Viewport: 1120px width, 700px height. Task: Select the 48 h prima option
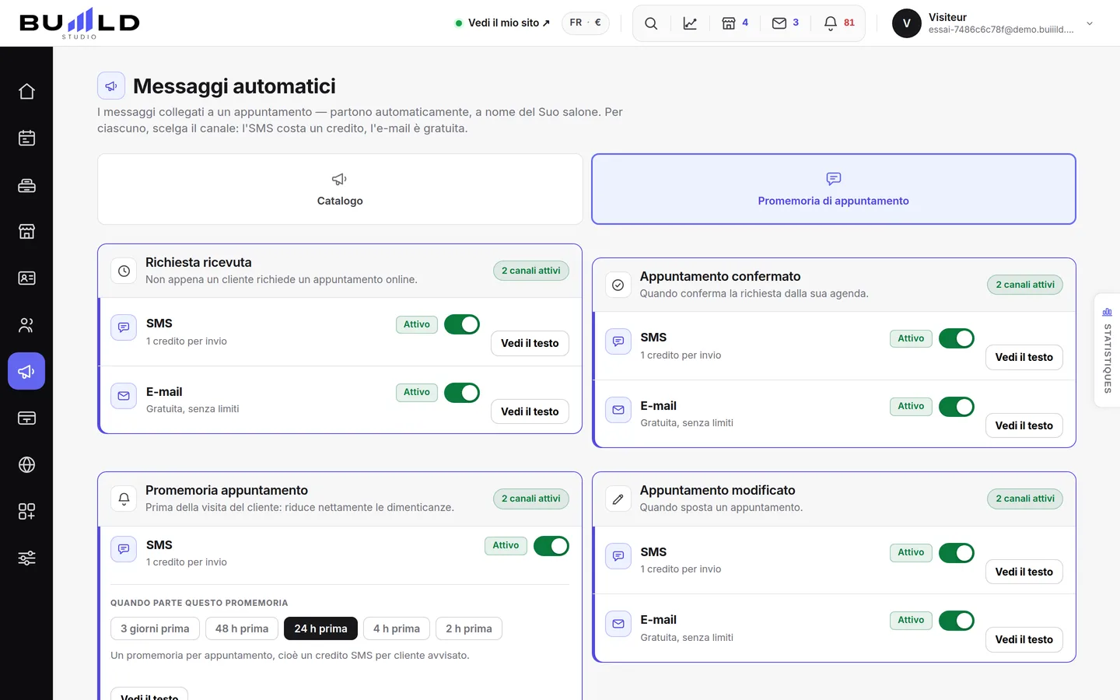(x=242, y=628)
